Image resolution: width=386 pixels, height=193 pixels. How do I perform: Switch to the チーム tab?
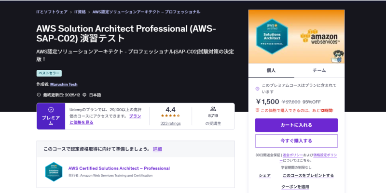pos(319,70)
